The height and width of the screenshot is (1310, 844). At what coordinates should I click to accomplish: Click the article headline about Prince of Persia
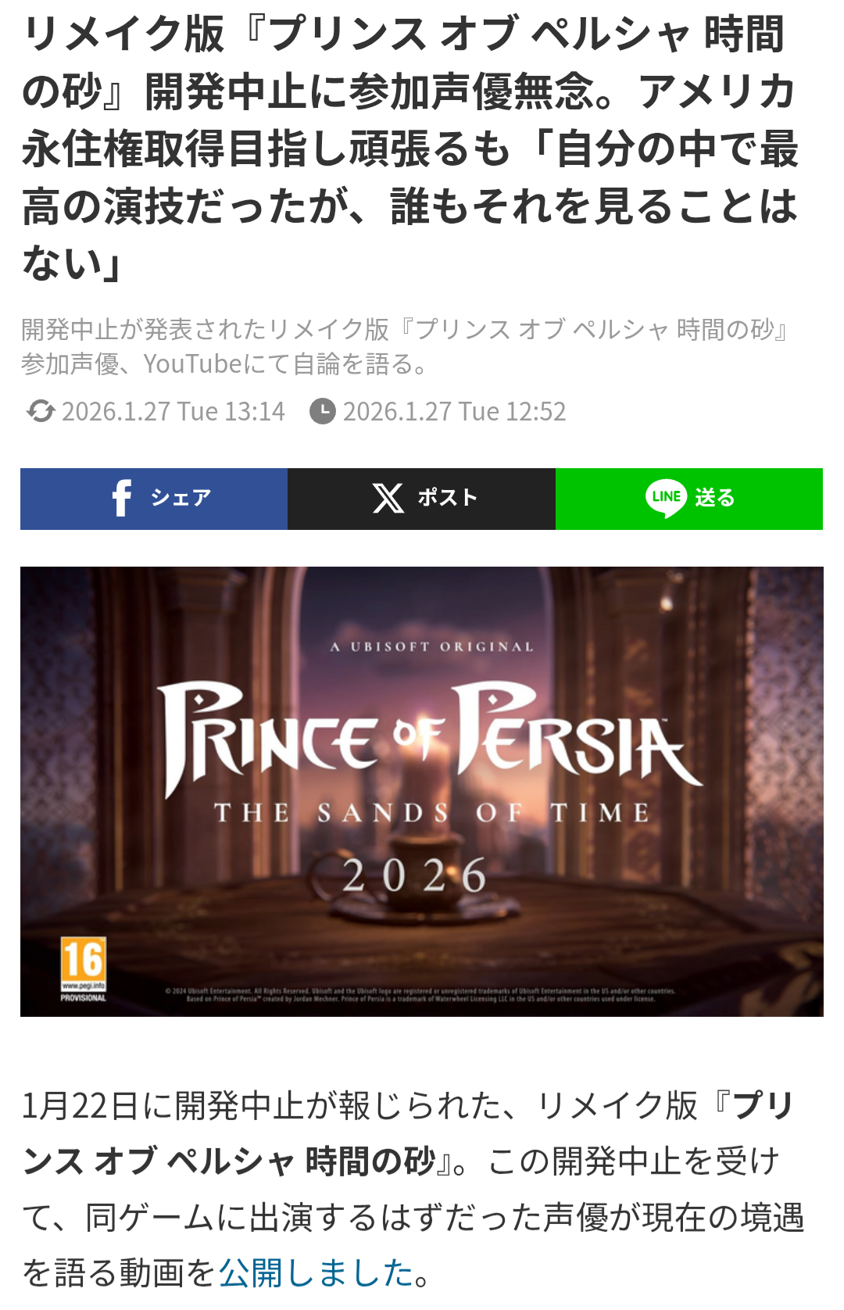(x=410, y=149)
